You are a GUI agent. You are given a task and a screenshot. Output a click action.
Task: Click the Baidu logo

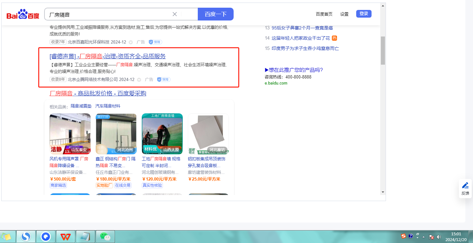coord(23,14)
